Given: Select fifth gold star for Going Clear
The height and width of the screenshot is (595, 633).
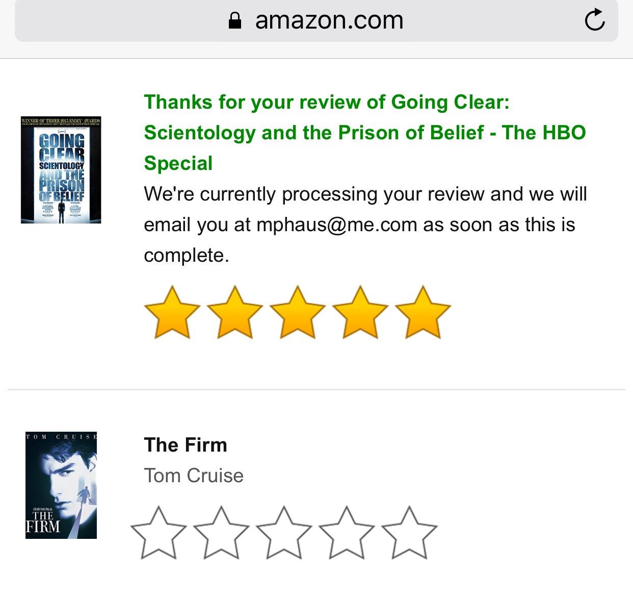Looking at the screenshot, I should tap(423, 313).
